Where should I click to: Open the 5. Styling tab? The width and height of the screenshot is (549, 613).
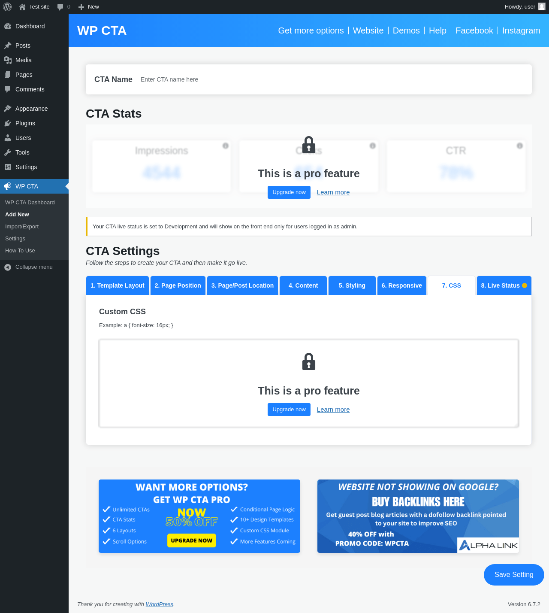[352, 285]
